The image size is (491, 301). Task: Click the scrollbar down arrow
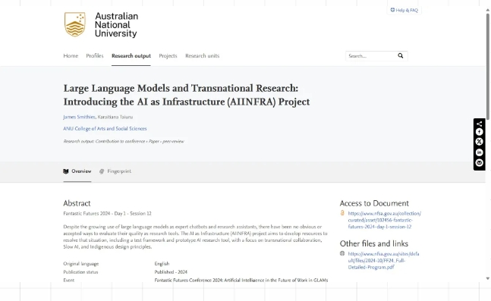(x=487, y=278)
